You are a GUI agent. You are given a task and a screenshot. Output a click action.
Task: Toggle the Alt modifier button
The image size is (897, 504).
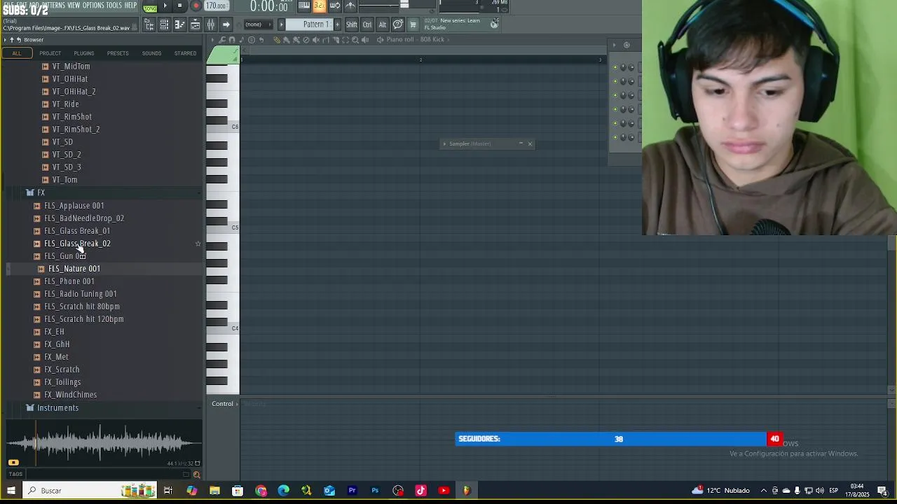click(x=383, y=24)
